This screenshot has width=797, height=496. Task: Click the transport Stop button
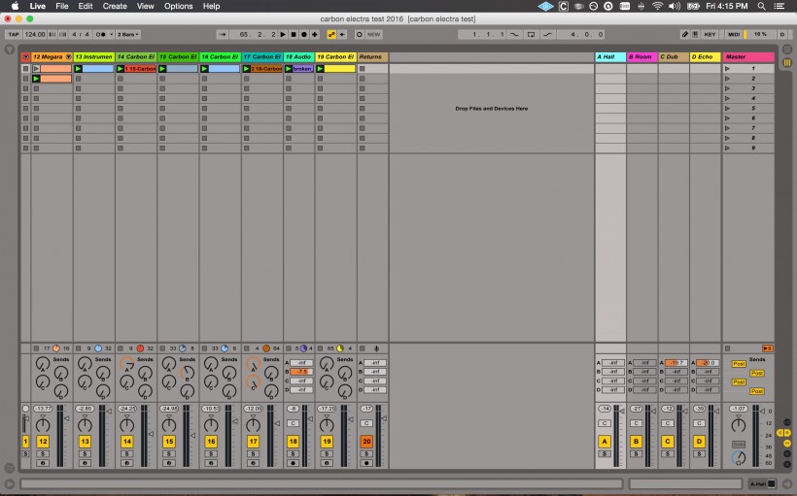point(293,34)
